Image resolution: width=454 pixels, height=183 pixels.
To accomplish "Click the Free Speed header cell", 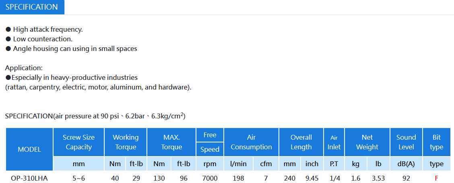I will [x=210, y=142].
